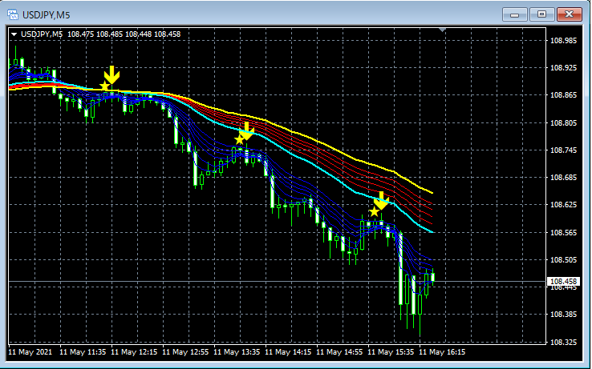Click the 108.745 price scale label

point(563,150)
